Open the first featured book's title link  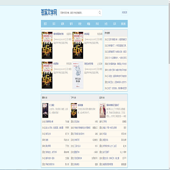pyautogui.click(x=59, y=34)
